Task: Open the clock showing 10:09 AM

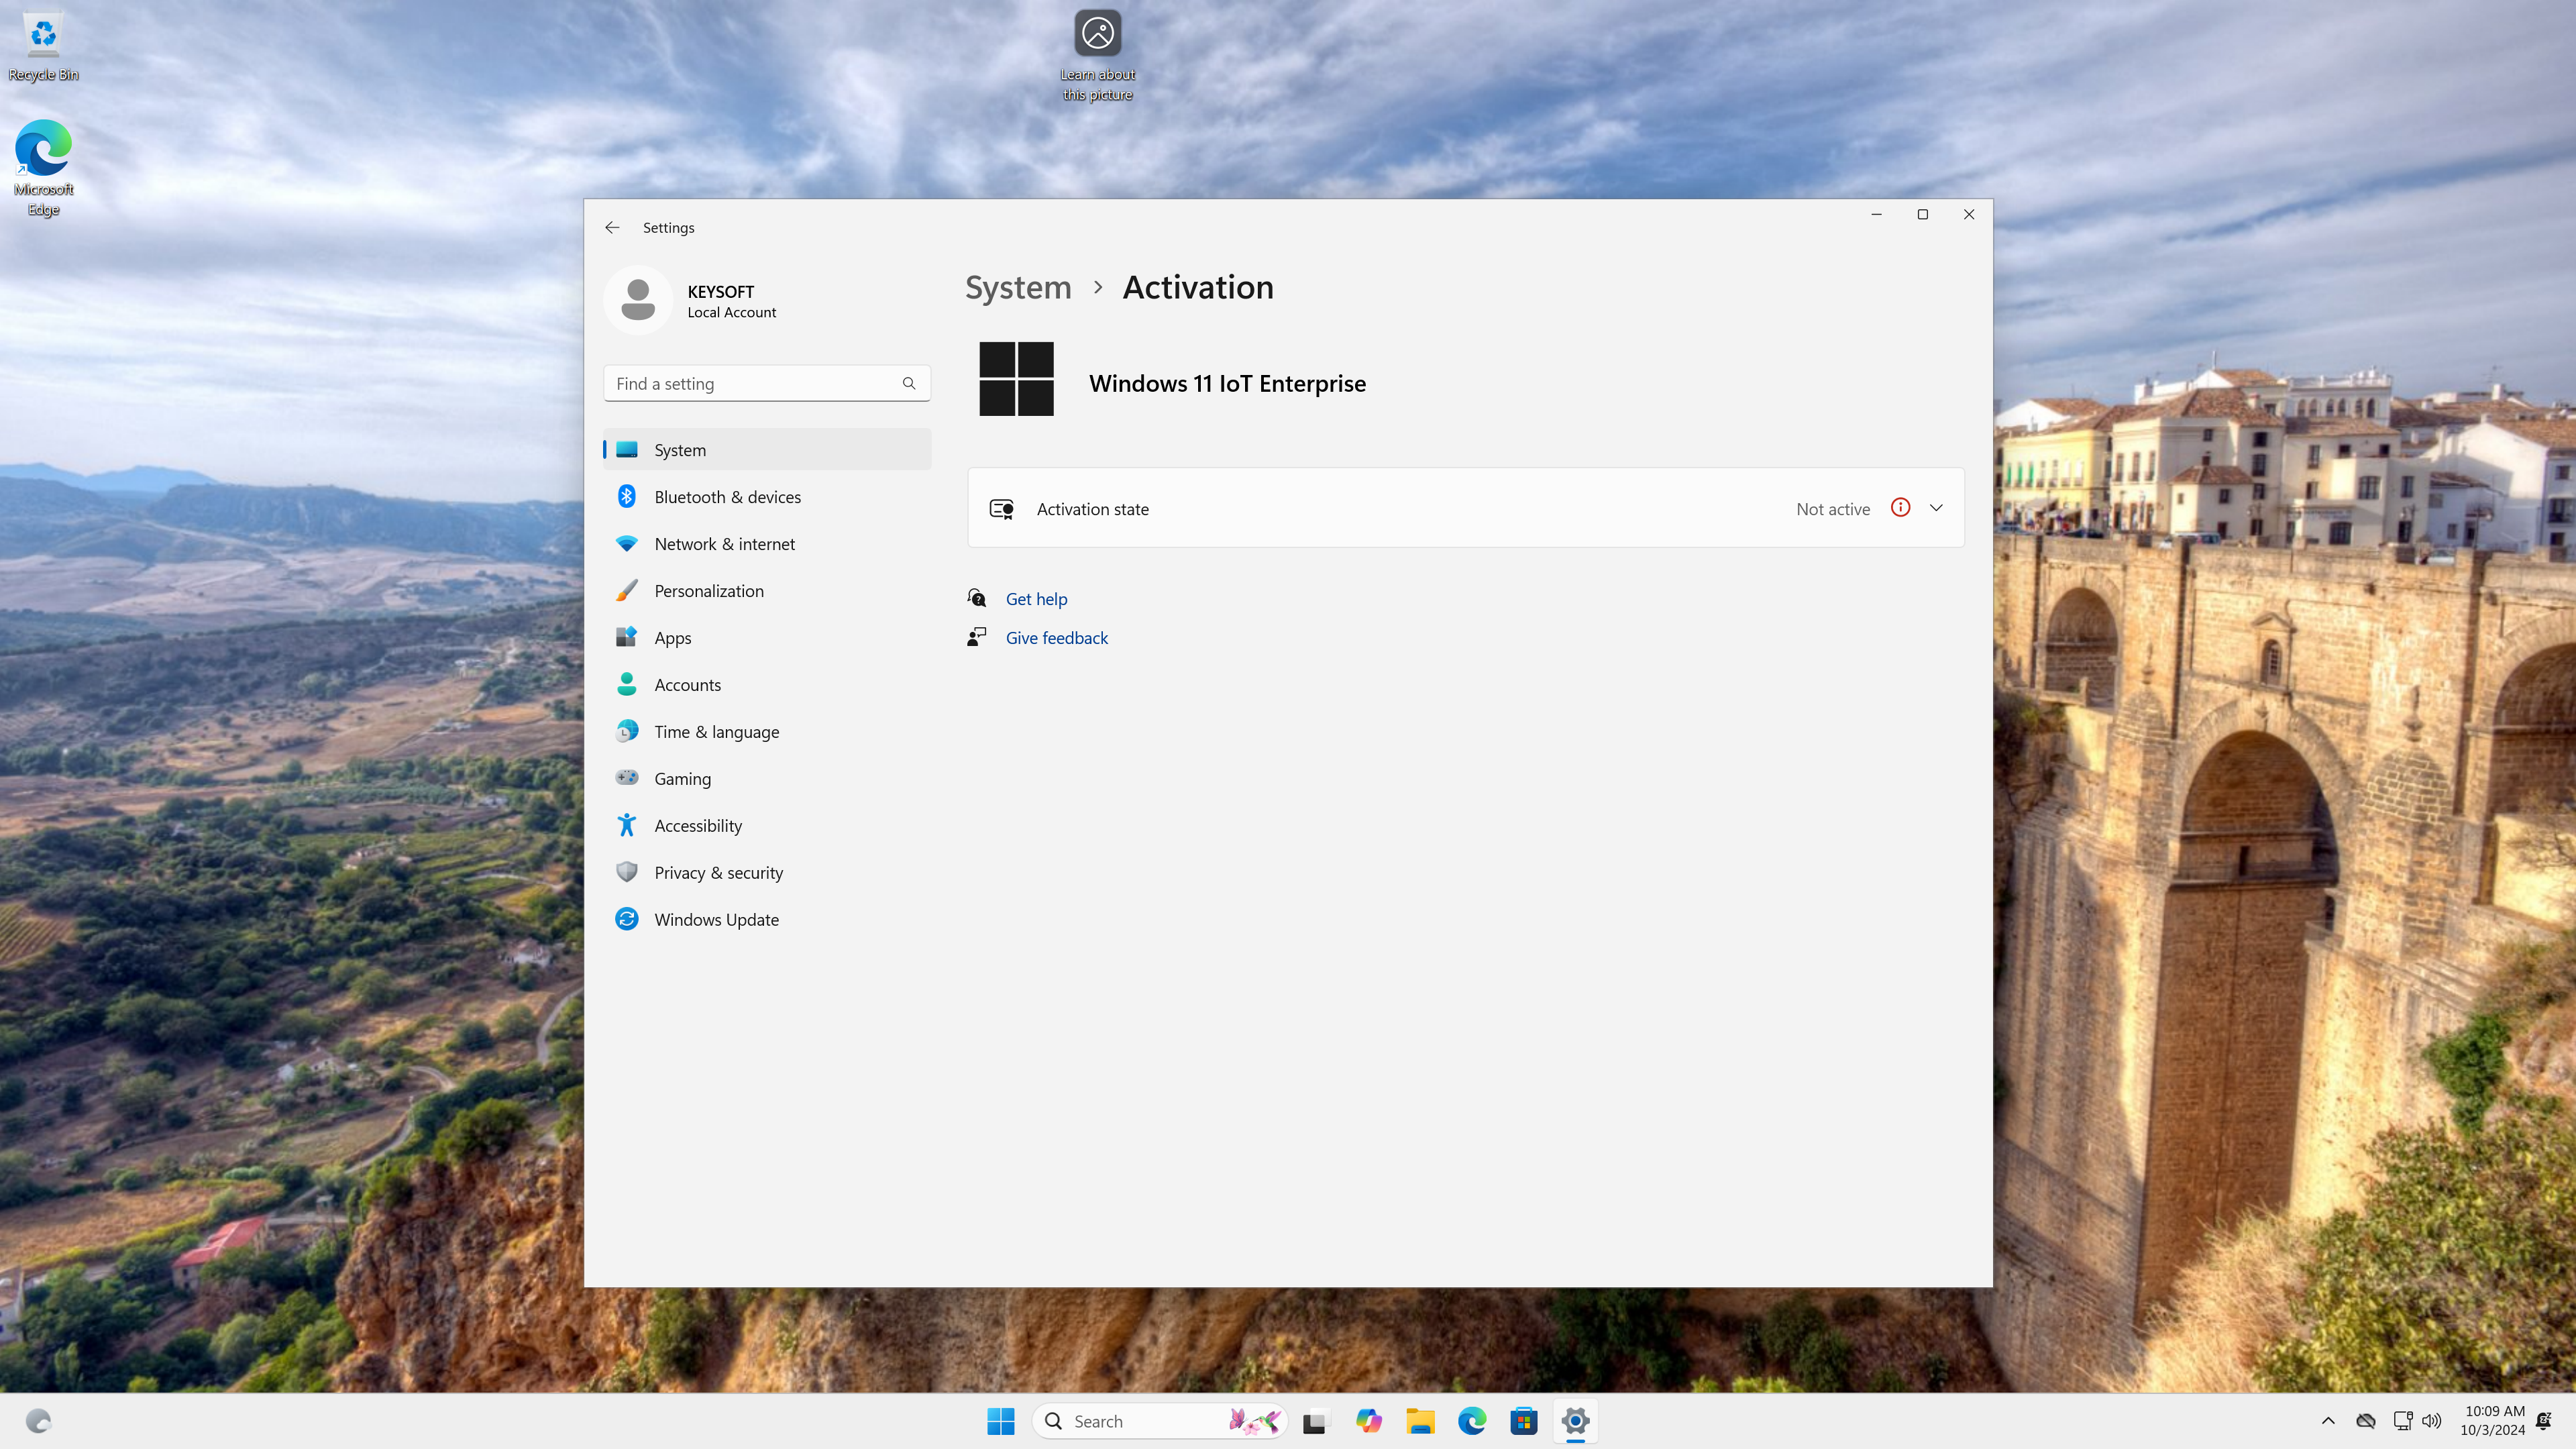Action: [x=2493, y=1421]
